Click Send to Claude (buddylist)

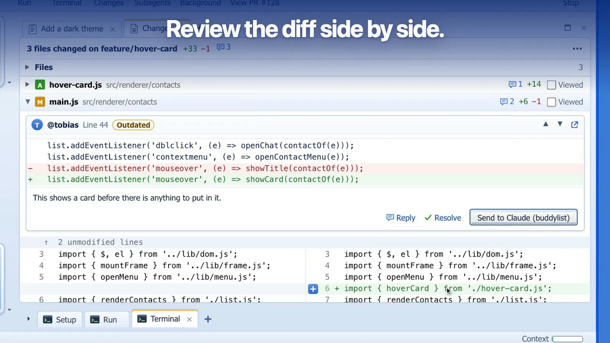(x=523, y=217)
